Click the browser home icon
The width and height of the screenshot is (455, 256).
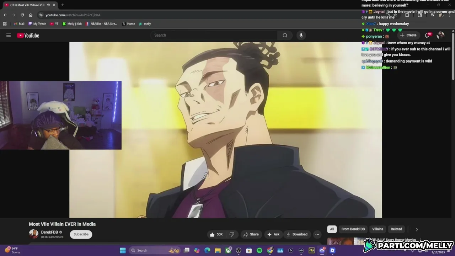click(31, 15)
